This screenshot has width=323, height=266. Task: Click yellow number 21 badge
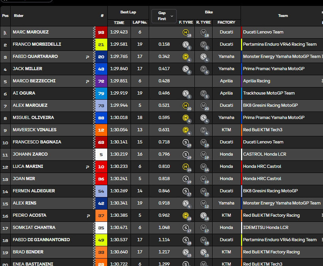[x=101, y=45]
